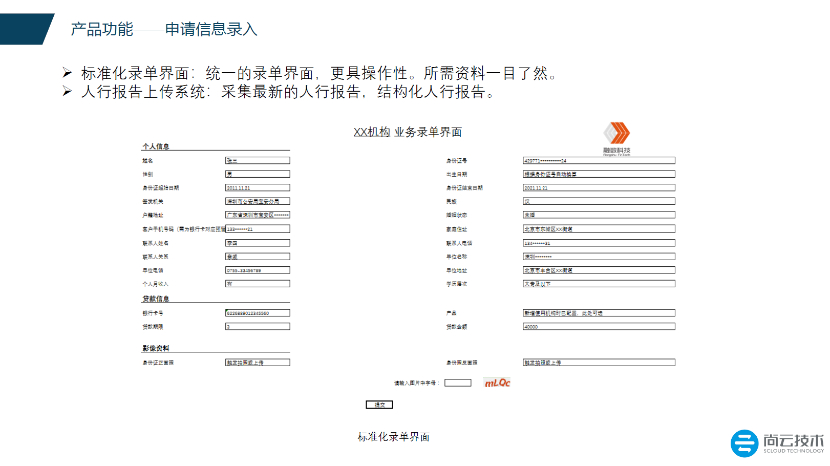This screenshot has width=830, height=466.
Task: Click the 提交 submit button
Action: pos(379,405)
